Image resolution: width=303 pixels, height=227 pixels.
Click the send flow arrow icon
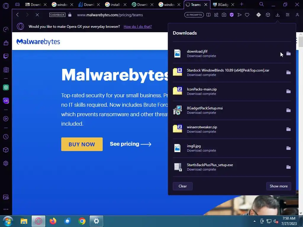coord(239,15)
